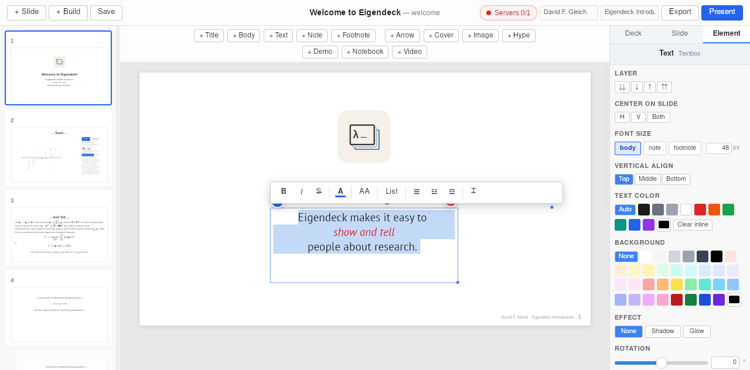750x370 pixels.
Task: Select slide 2 thumbnail '... Show ...'
Action: pyautogui.click(x=59, y=148)
